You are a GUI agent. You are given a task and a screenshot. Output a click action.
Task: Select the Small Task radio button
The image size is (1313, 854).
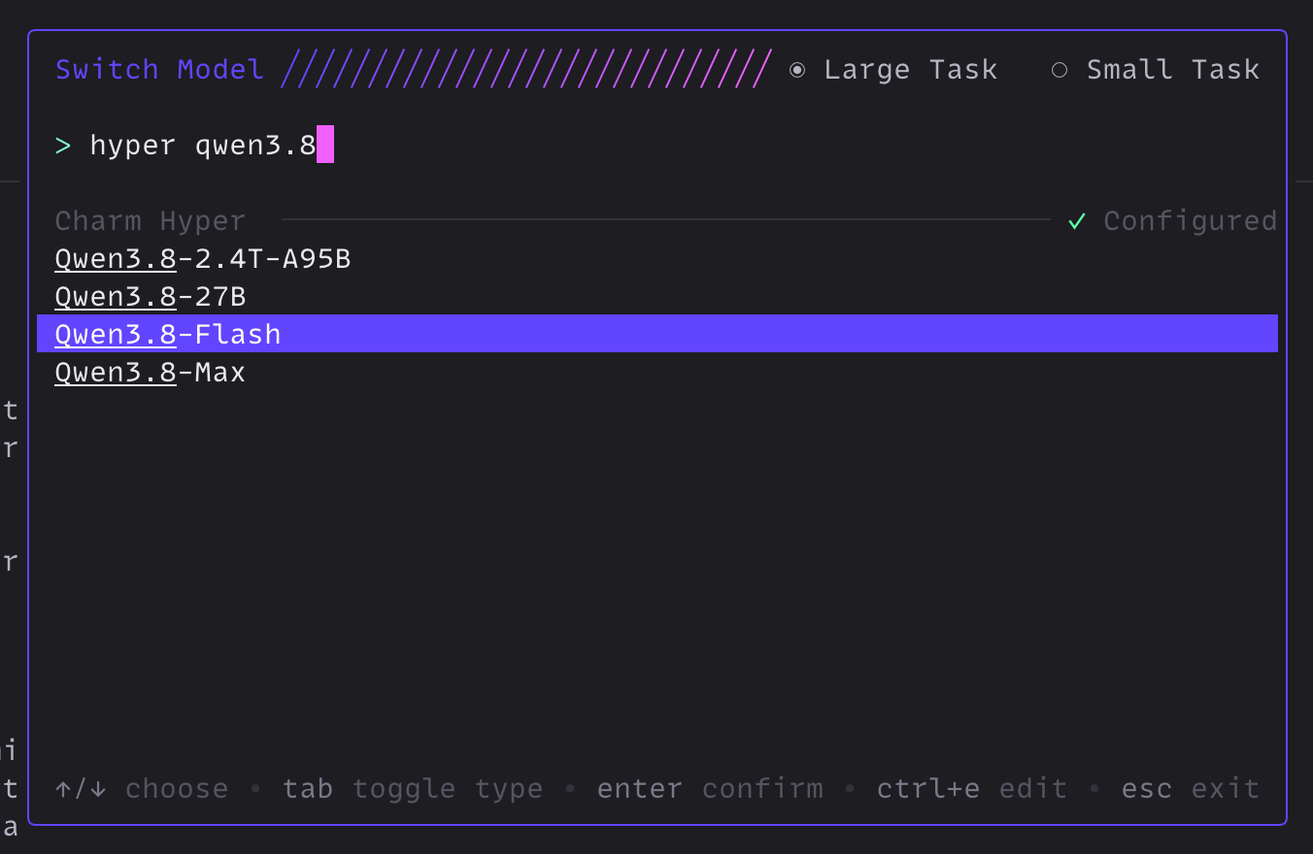pyautogui.click(x=1060, y=70)
